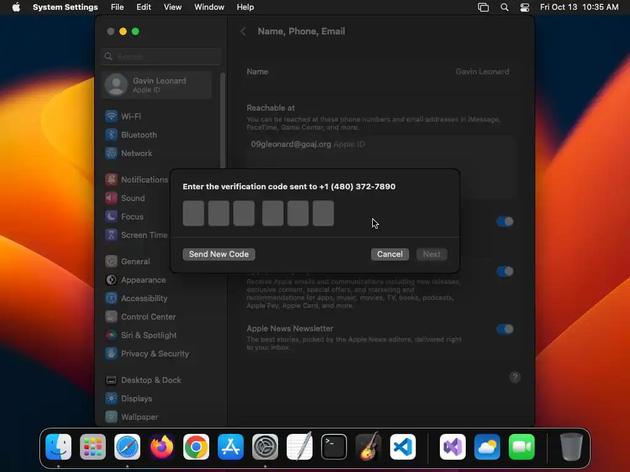Toggle switch above Apple News Newsletter switch
The width and height of the screenshot is (630, 472).
point(504,272)
